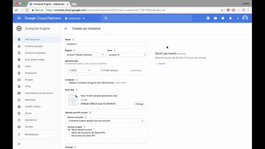This screenshot has height=149, width=265.
Task: Click the Instance groups sidebar icon
Action: pyautogui.click(x=19, y=46)
